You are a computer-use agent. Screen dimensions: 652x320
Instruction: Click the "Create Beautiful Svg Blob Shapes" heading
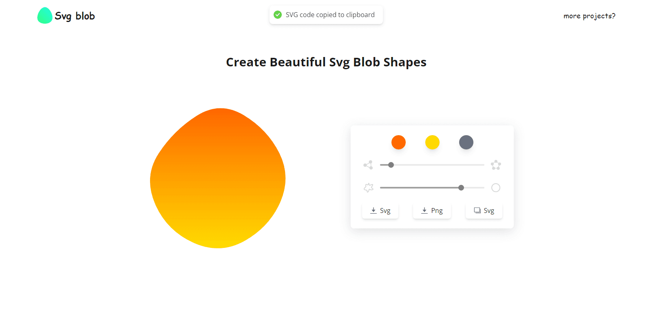coord(326,62)
